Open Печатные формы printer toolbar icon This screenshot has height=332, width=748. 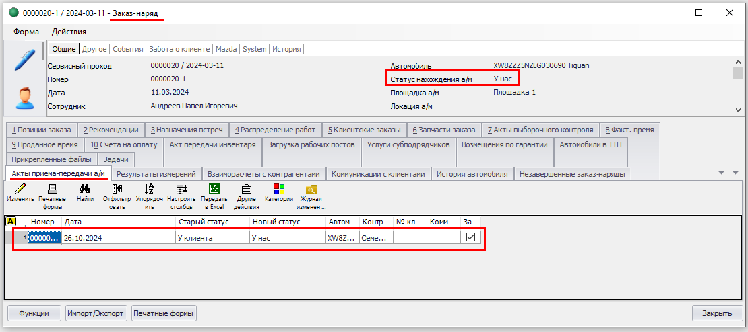pos(52,190)
